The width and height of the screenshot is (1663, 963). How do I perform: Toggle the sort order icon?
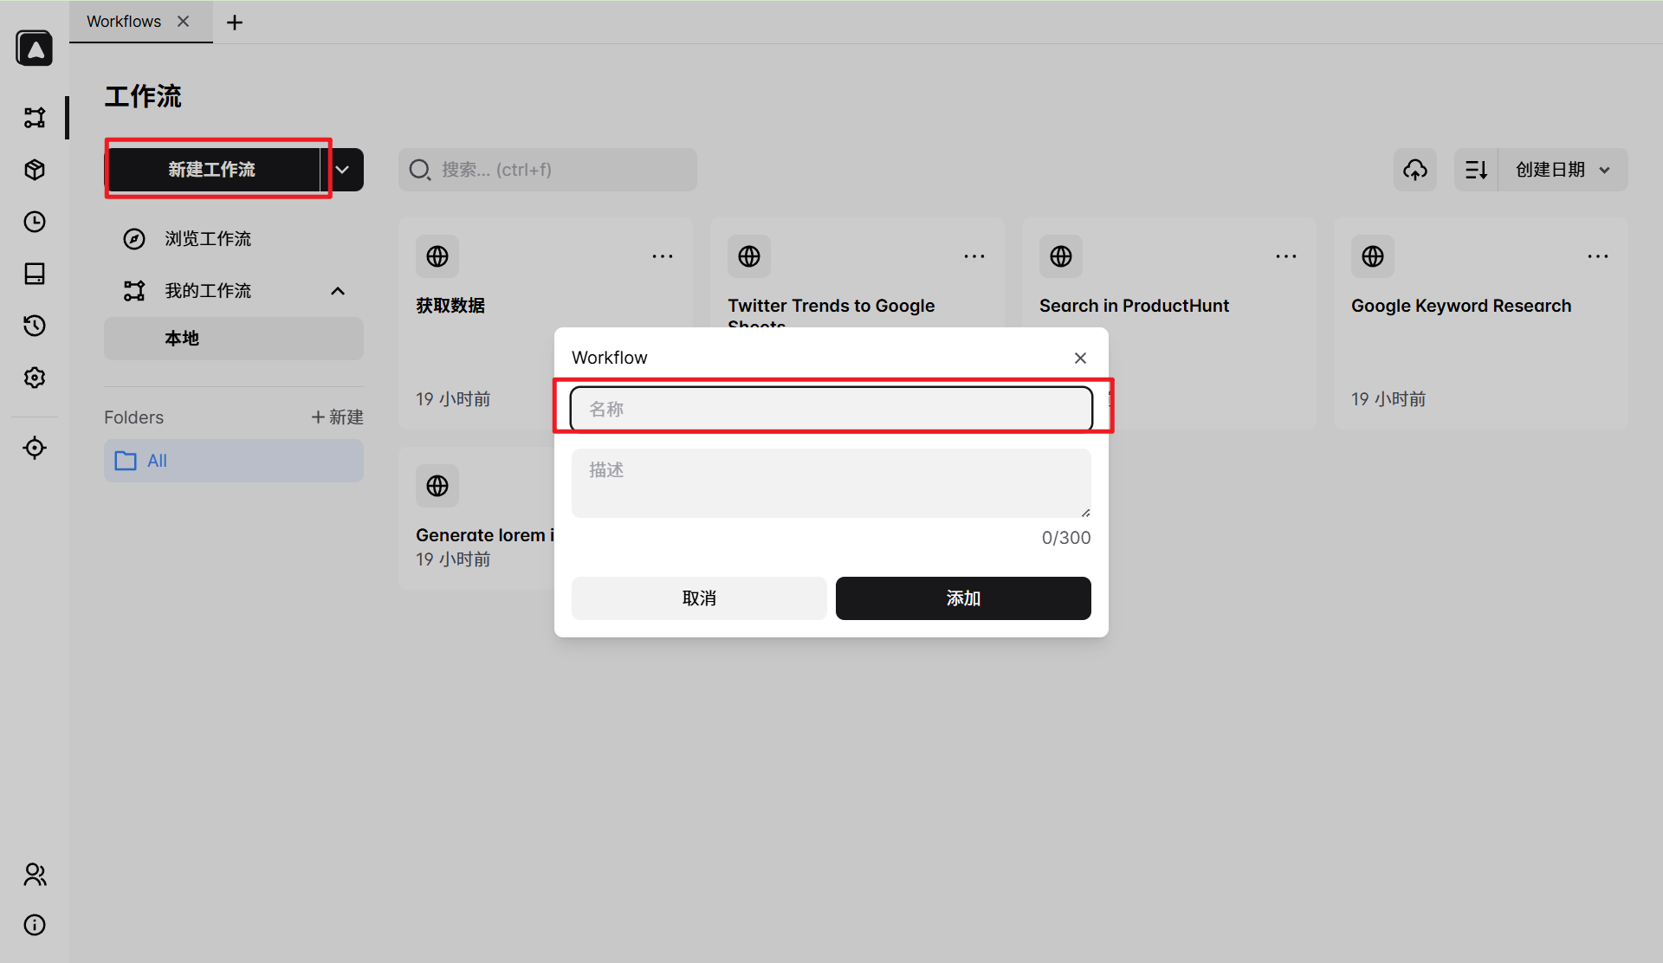[1476, 170]
